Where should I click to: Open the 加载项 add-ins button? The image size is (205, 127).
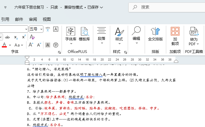coord(175,36)
